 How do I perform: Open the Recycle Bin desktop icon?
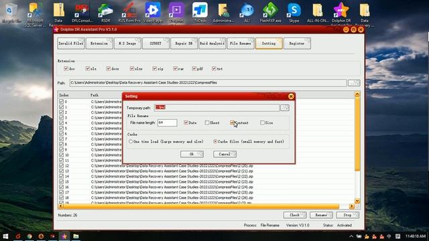click(x=11, y=12)
